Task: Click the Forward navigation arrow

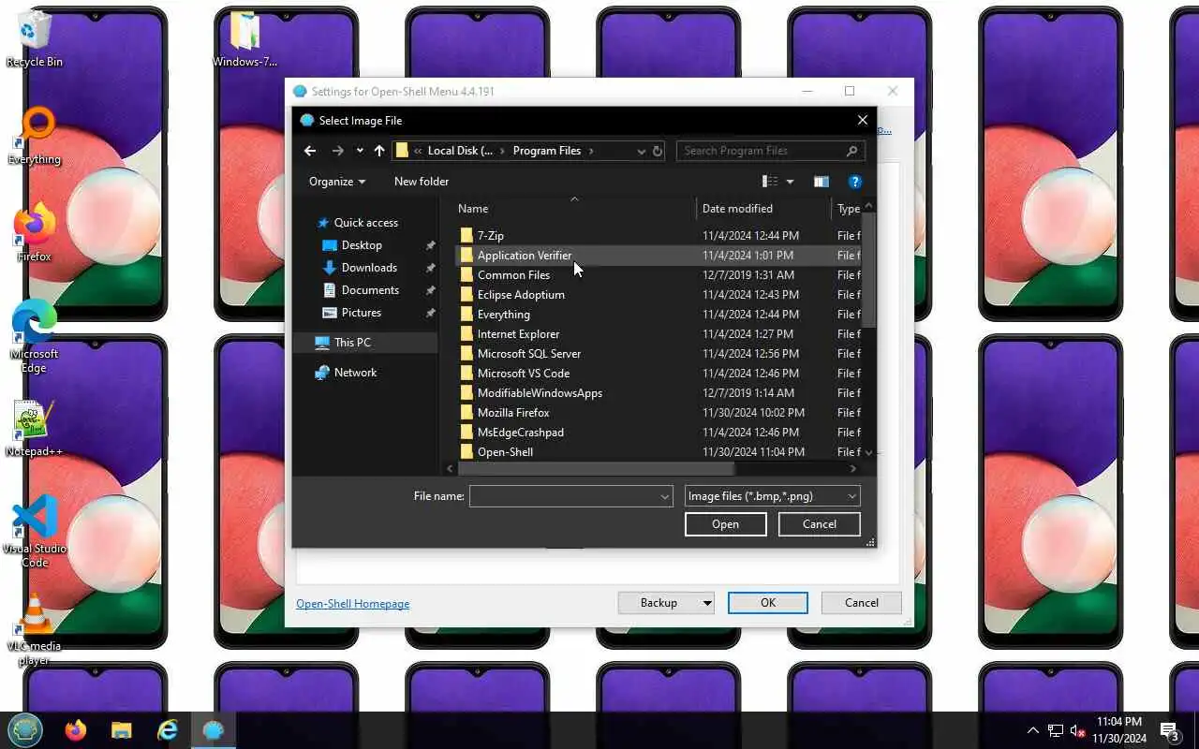Action: pyautogui.click(x=338, y=151)
